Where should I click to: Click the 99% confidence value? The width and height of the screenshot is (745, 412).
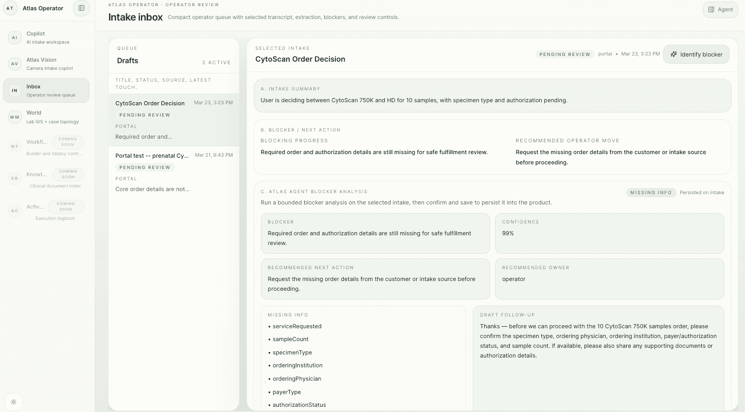(x=508, y=233)
